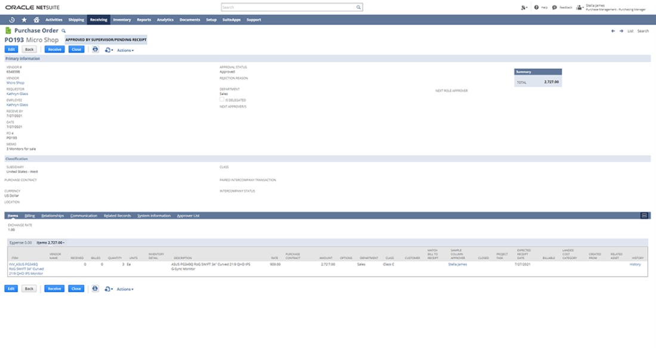Viewport: 656px width, 353px height.
Task: Open the Micro Shop vendor link
Action: click(15, 83)
